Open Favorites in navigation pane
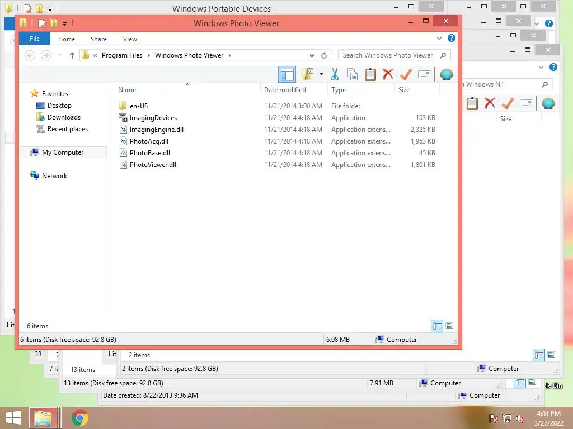 (x=55, y=94)
